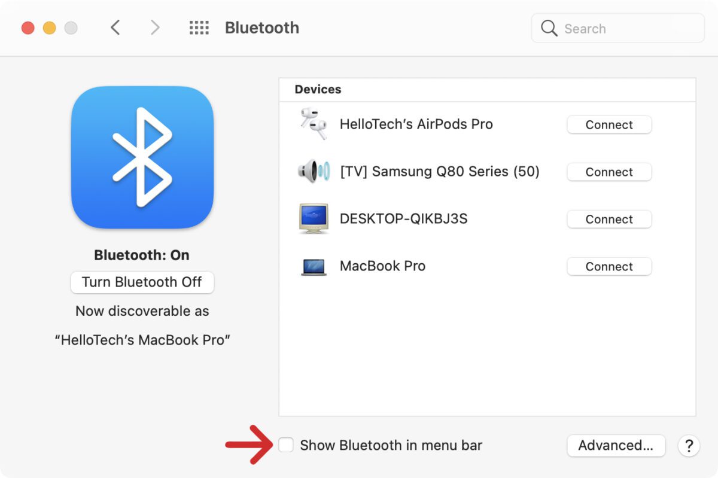Click the search magnifier icon
This screenshot has width=718, height=478.
[548, 28]
